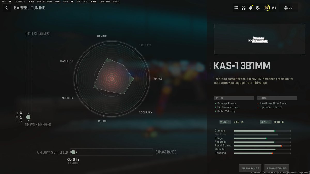
Task: Click the KAS-1 381MM attachment name
Action: [242, 66]
